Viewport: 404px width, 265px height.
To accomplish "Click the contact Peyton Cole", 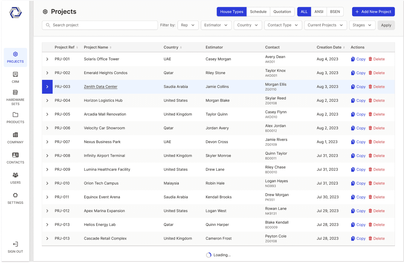I will [x=276, y=236].
